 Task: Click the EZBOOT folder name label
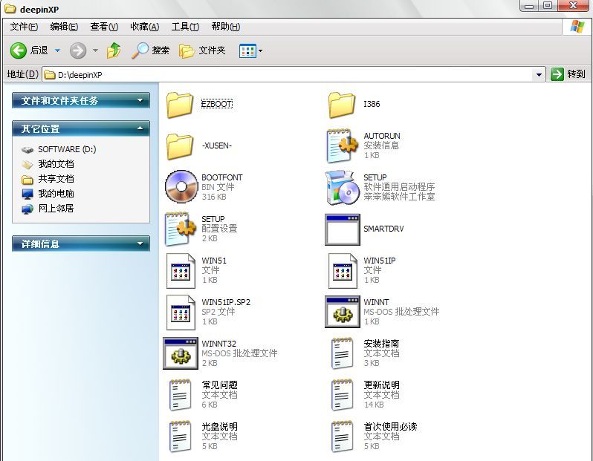[217, 104]
